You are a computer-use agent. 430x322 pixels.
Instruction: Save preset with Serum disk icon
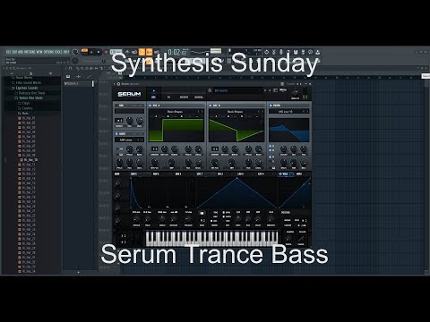[210, 90]
